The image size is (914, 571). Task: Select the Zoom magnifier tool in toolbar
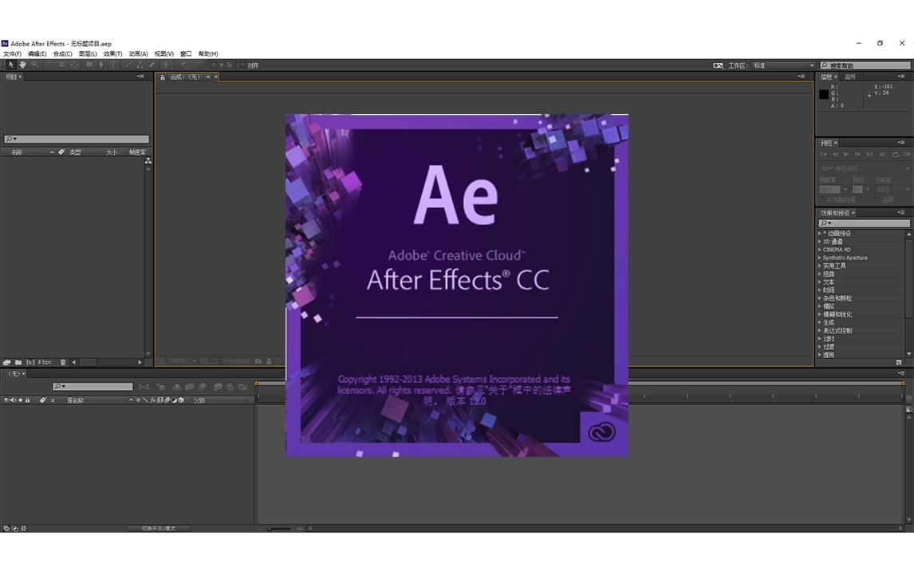click(35, 65)
